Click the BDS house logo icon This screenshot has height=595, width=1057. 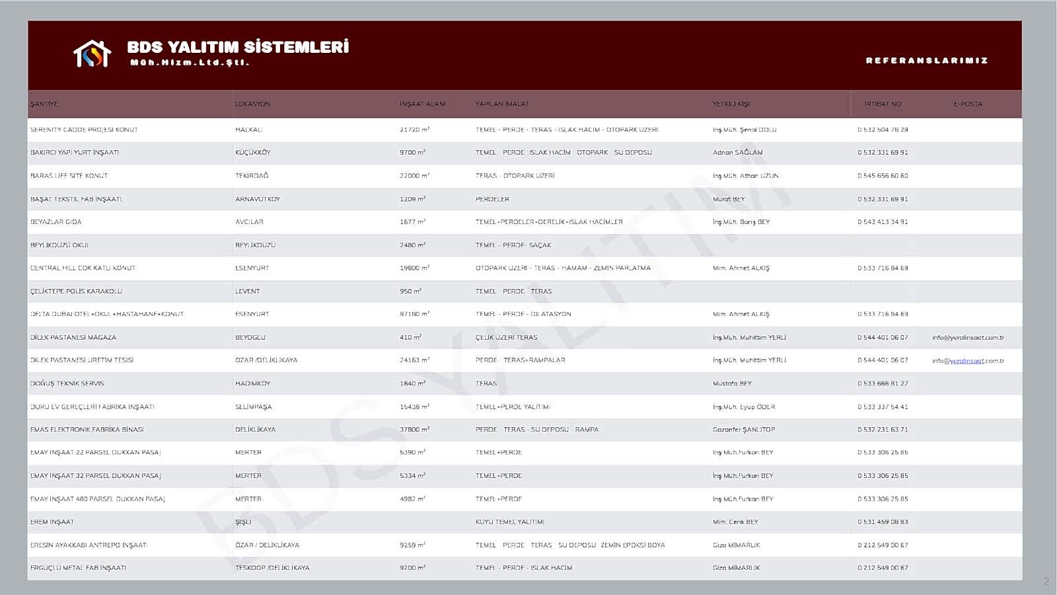click(92, 54)
